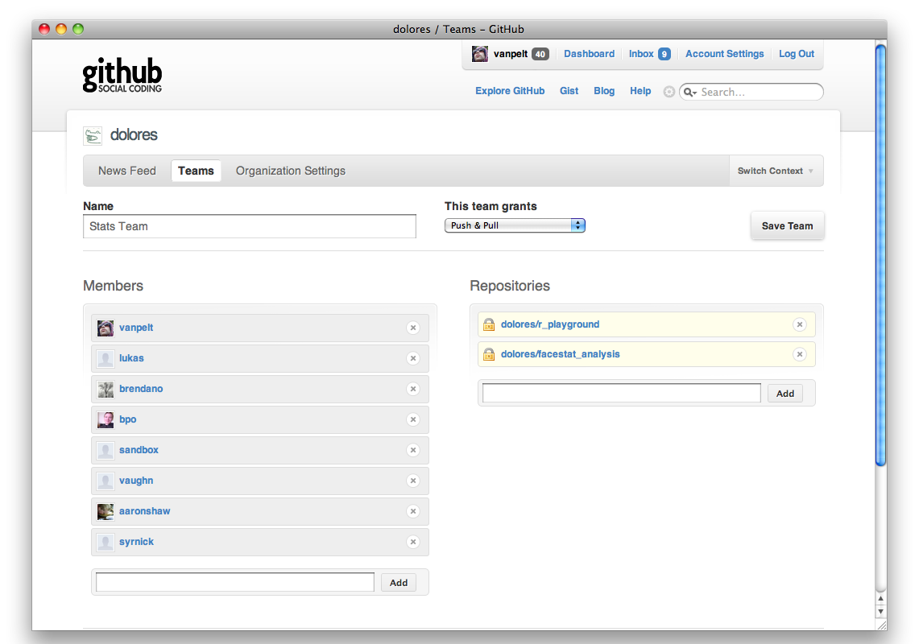Remove dolores/r_playground repository from team

coord(800,324)
